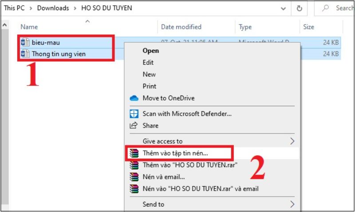The width and height of the screenshot is (355, 212).
Task: Open address bar history dropdown
Action: (x=283, y=8)
